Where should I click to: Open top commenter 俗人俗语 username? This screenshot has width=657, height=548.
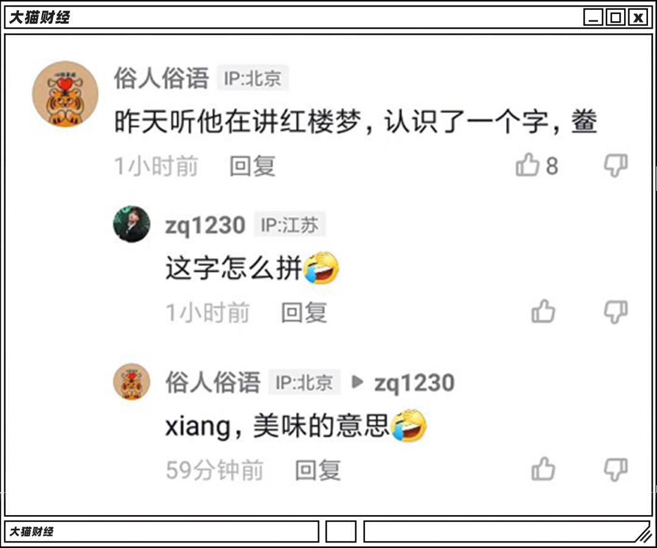161,78
